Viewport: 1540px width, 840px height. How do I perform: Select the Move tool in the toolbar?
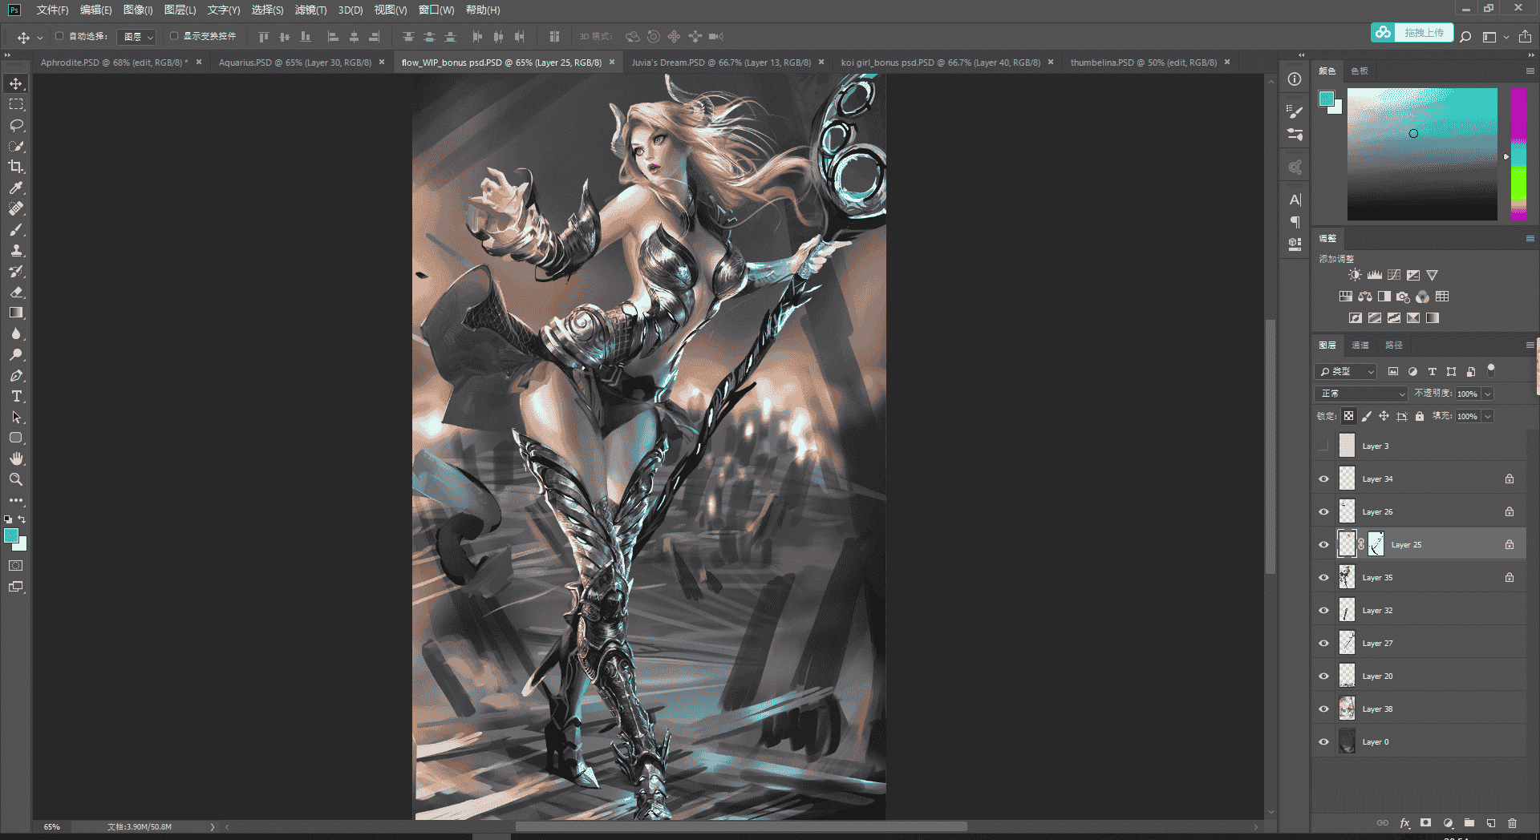pos(16,84)
